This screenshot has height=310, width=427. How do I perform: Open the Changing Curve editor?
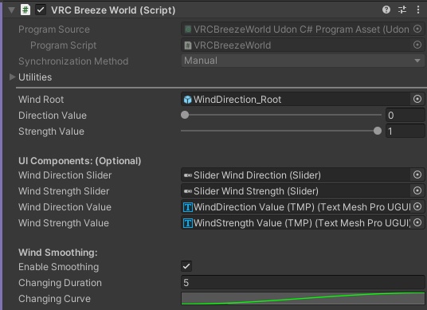pos(303,298)
